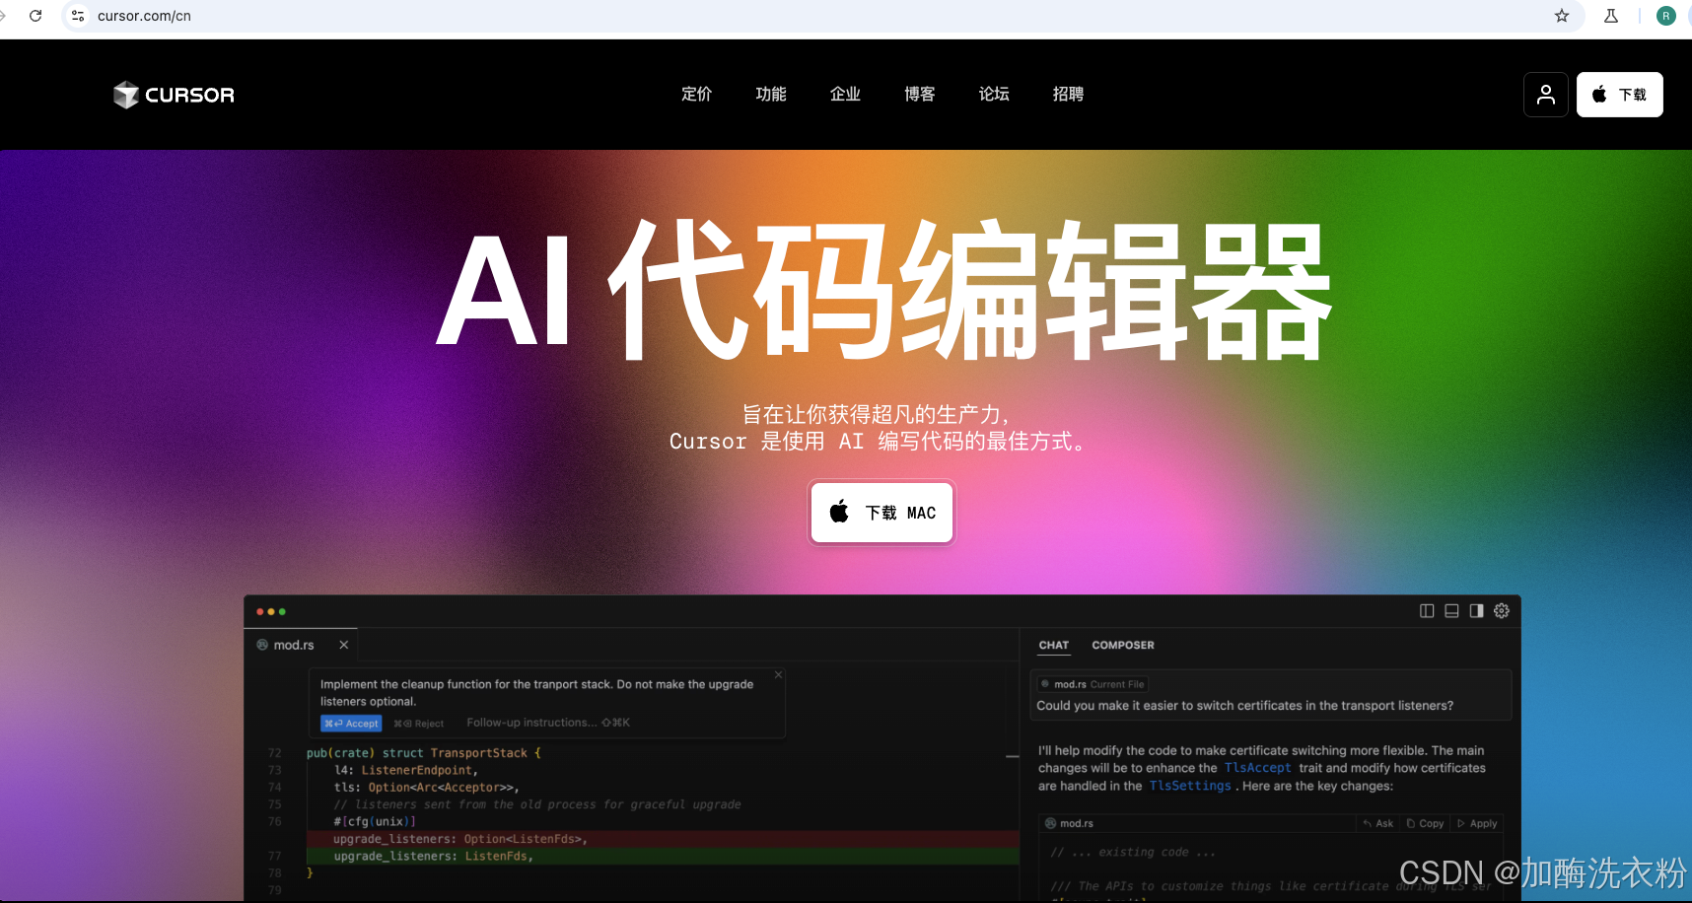Click the site info icon in address bar

[78, 16]
